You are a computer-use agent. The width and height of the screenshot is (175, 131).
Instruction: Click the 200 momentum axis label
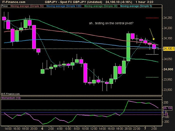pos(166,103)
